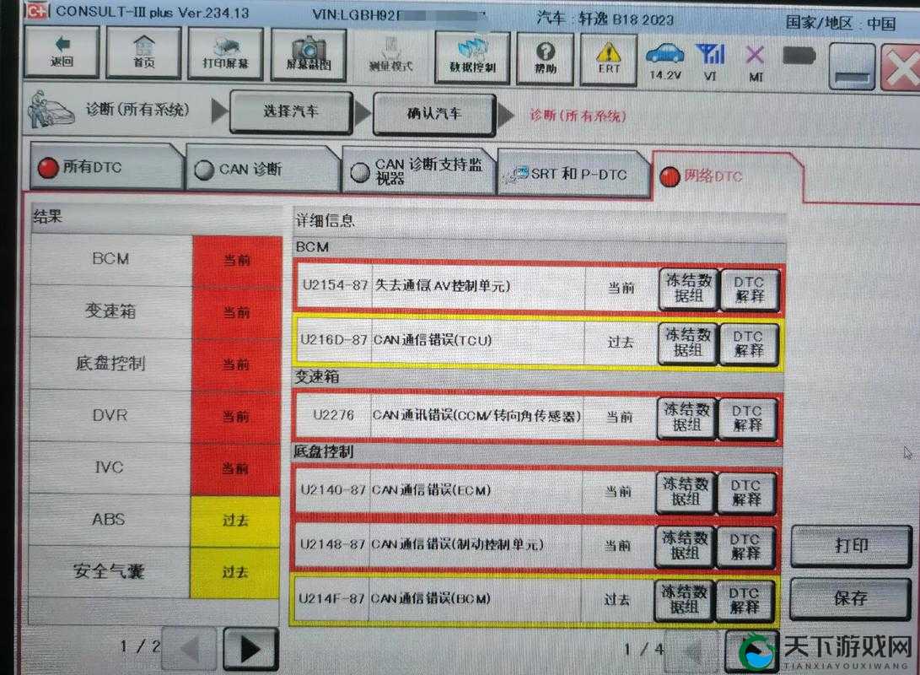920x675 pixels.
Task: Open DTC 解释 for U216D-87
Action: click(748, 343)
